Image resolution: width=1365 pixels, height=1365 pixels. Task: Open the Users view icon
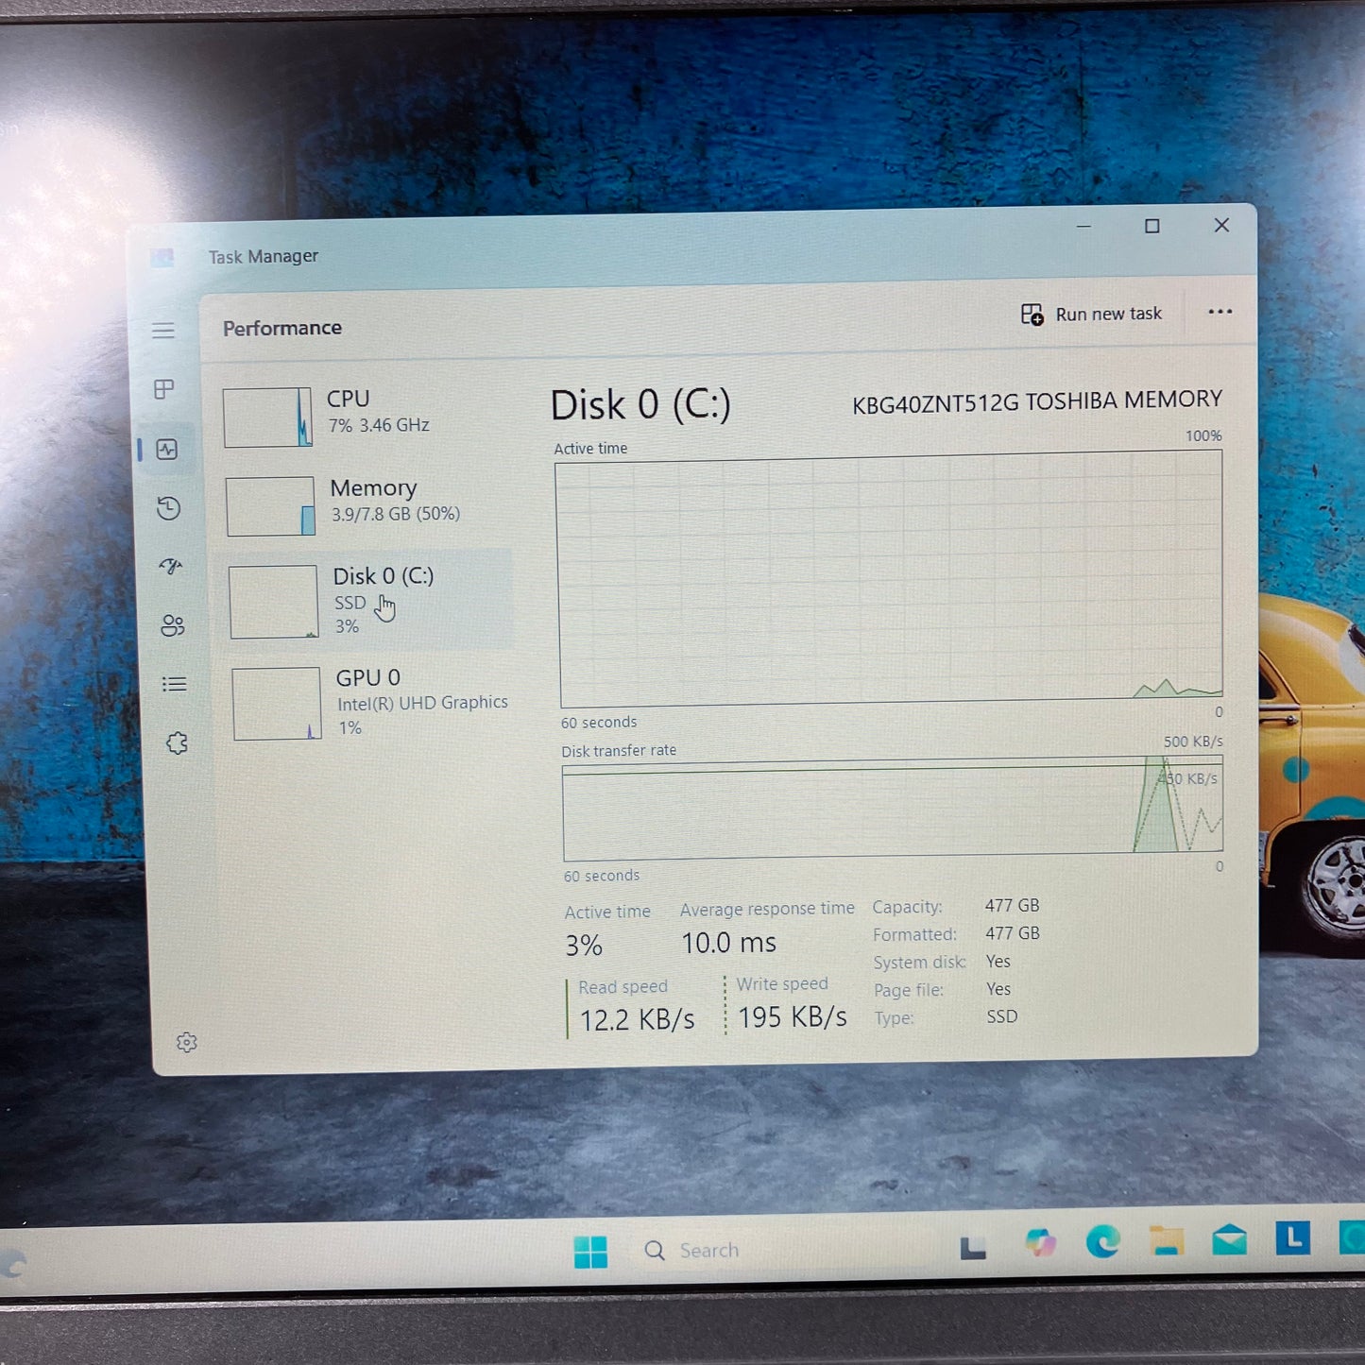coord(172,625)
